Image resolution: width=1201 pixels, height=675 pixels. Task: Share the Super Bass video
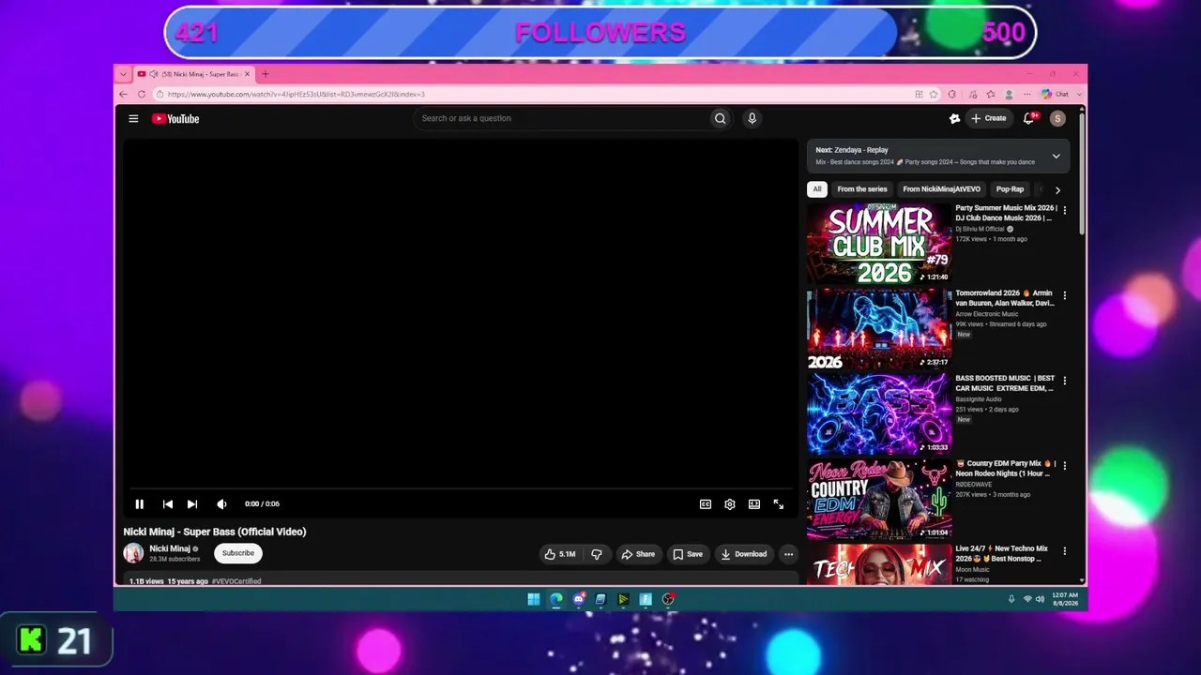[638, 554]
